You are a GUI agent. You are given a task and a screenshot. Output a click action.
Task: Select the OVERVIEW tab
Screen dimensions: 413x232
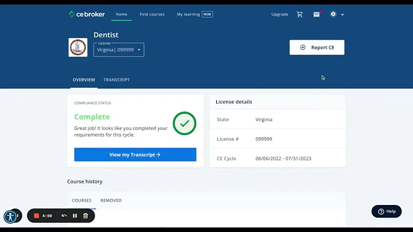tap(84, 80)
